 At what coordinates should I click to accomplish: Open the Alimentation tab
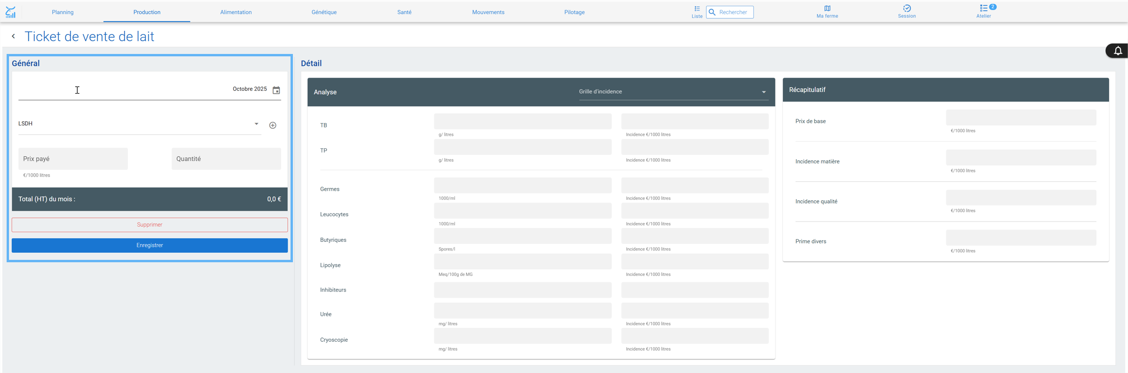click(236, 12)
